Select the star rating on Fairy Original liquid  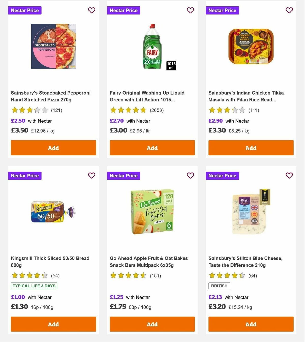(128, 110)
